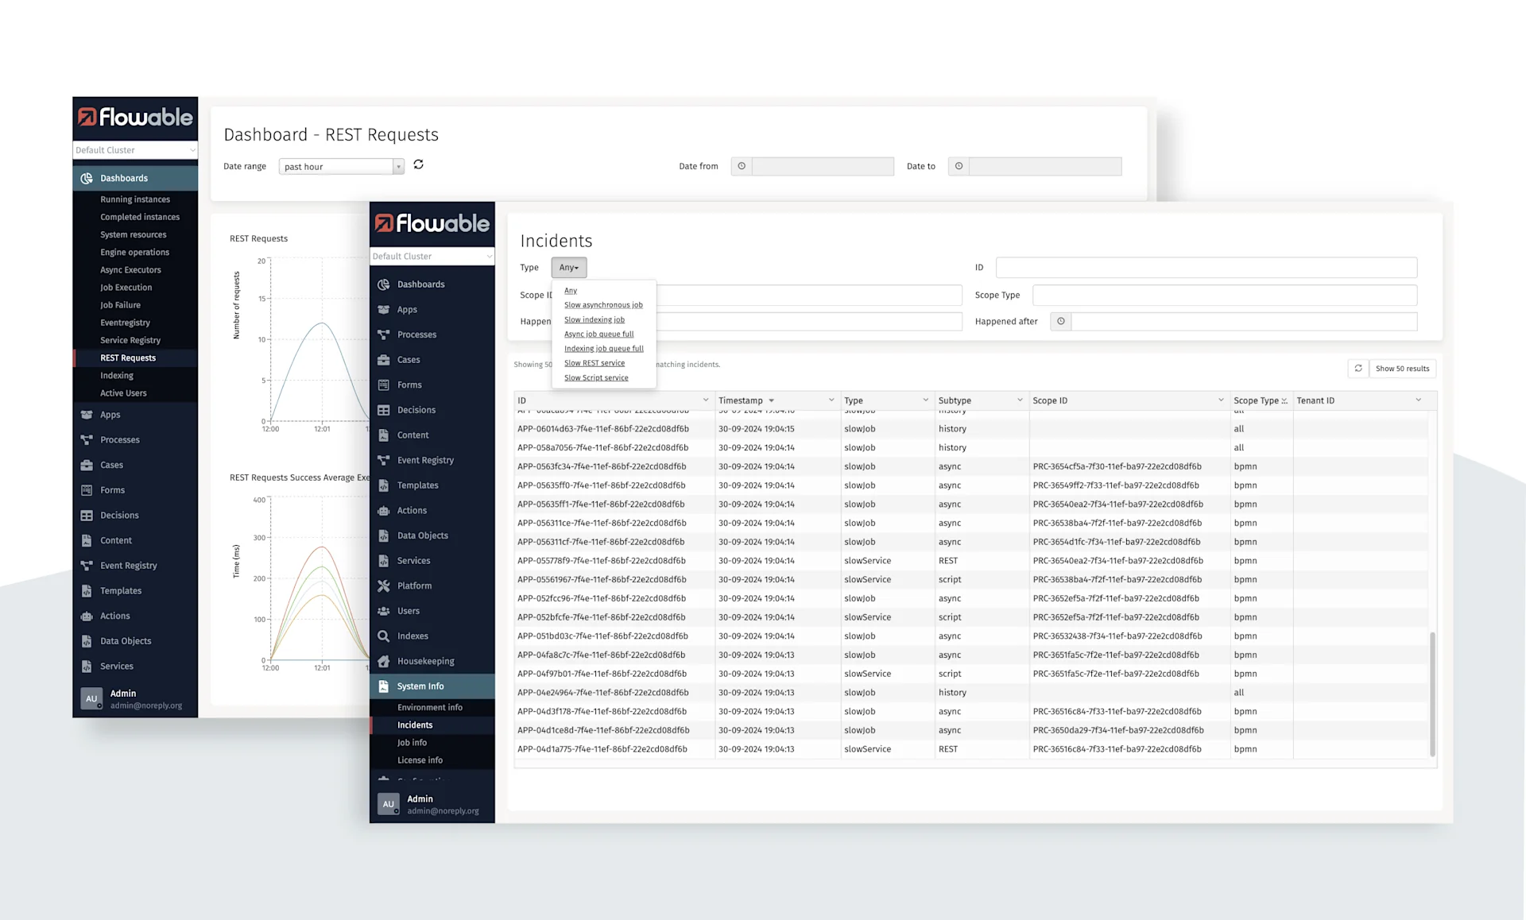Choose Async job queue full option
Viewport: 1526px width, 920px height.
[x=598, y=334]
